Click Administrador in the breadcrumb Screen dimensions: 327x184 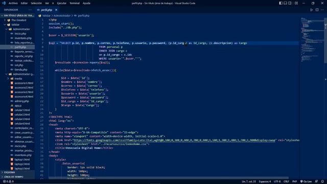pyautogui.click(x=62, y=16)
